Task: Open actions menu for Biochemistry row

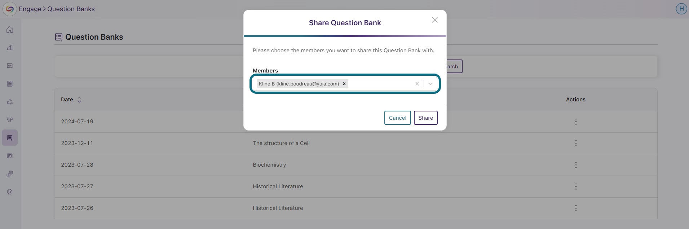Action: coord(576,165)
